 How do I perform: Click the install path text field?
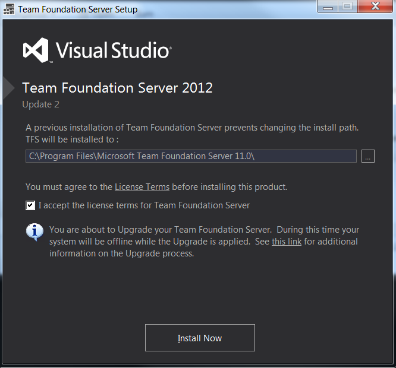[191, 156]
